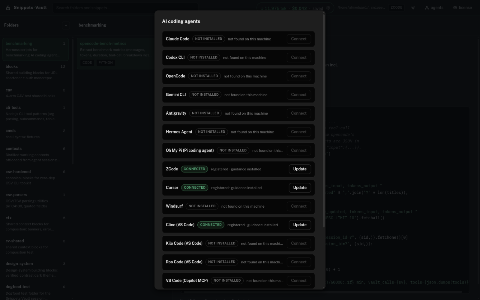Connect the OpenCode agent
The image size is (480, 300).
tap(299, 76)
